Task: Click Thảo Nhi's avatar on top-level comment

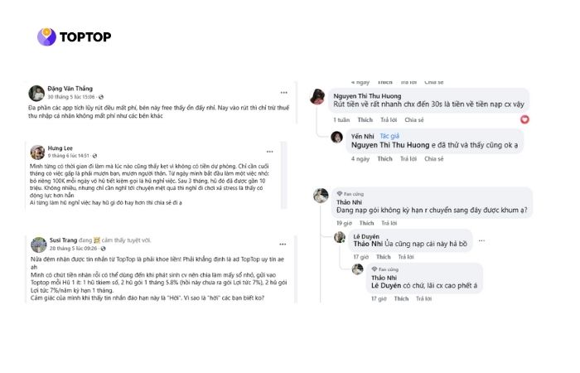Action: [321, 195]
